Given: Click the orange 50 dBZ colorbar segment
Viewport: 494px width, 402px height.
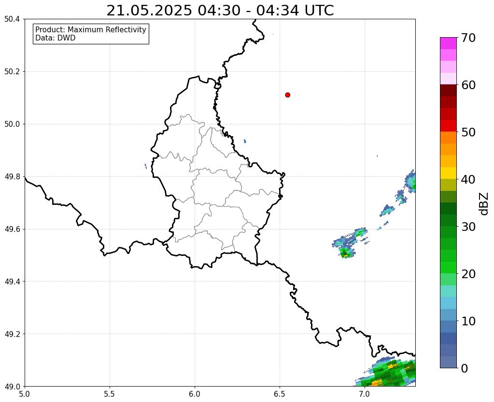Looking at the screenshot, I should (x=448, y=137).
